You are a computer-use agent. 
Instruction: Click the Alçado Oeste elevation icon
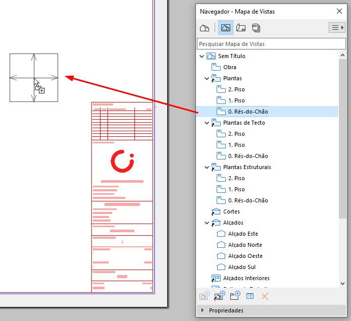(x=221, y=256)
